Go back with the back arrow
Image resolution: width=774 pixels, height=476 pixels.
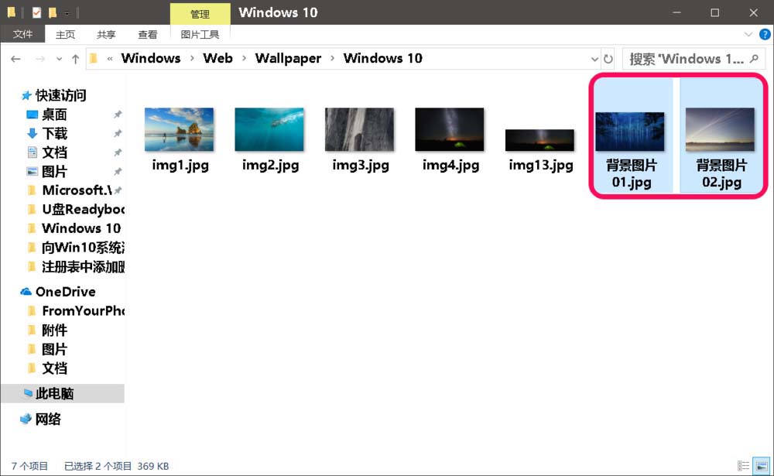(15, 59)
